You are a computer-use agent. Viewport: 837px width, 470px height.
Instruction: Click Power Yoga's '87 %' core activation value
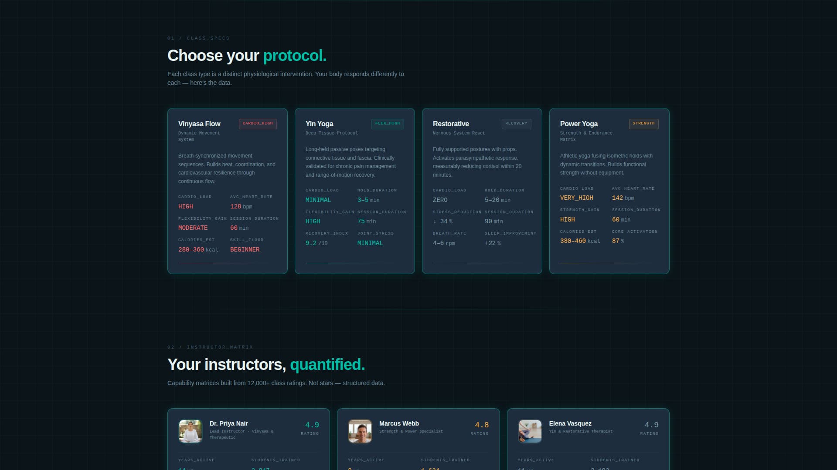(x=618, y=241)
